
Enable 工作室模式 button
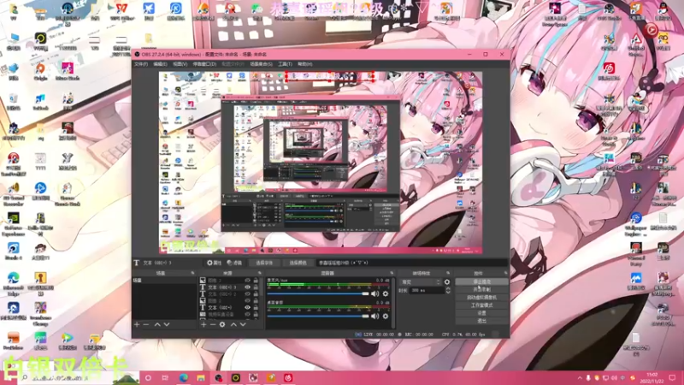click(x=481, y=305)
